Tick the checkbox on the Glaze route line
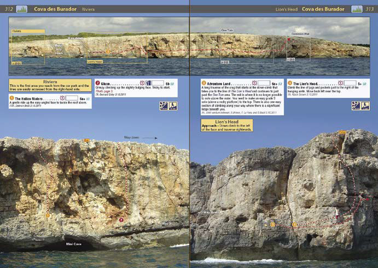 coord(158,83)
